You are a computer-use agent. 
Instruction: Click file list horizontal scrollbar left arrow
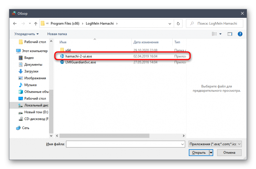[57, 136]
